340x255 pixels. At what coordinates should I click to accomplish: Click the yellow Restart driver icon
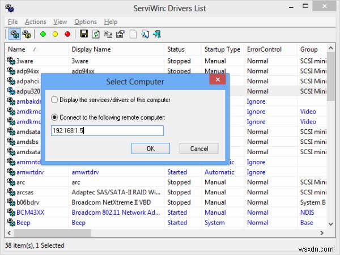pyautogui.click(x=56, y=34)
